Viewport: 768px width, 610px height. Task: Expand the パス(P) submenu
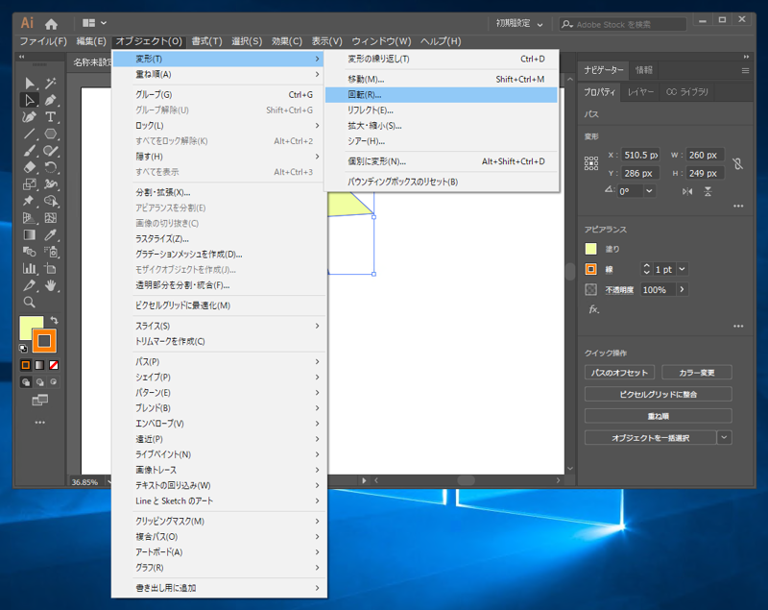(x=220, y=361)
